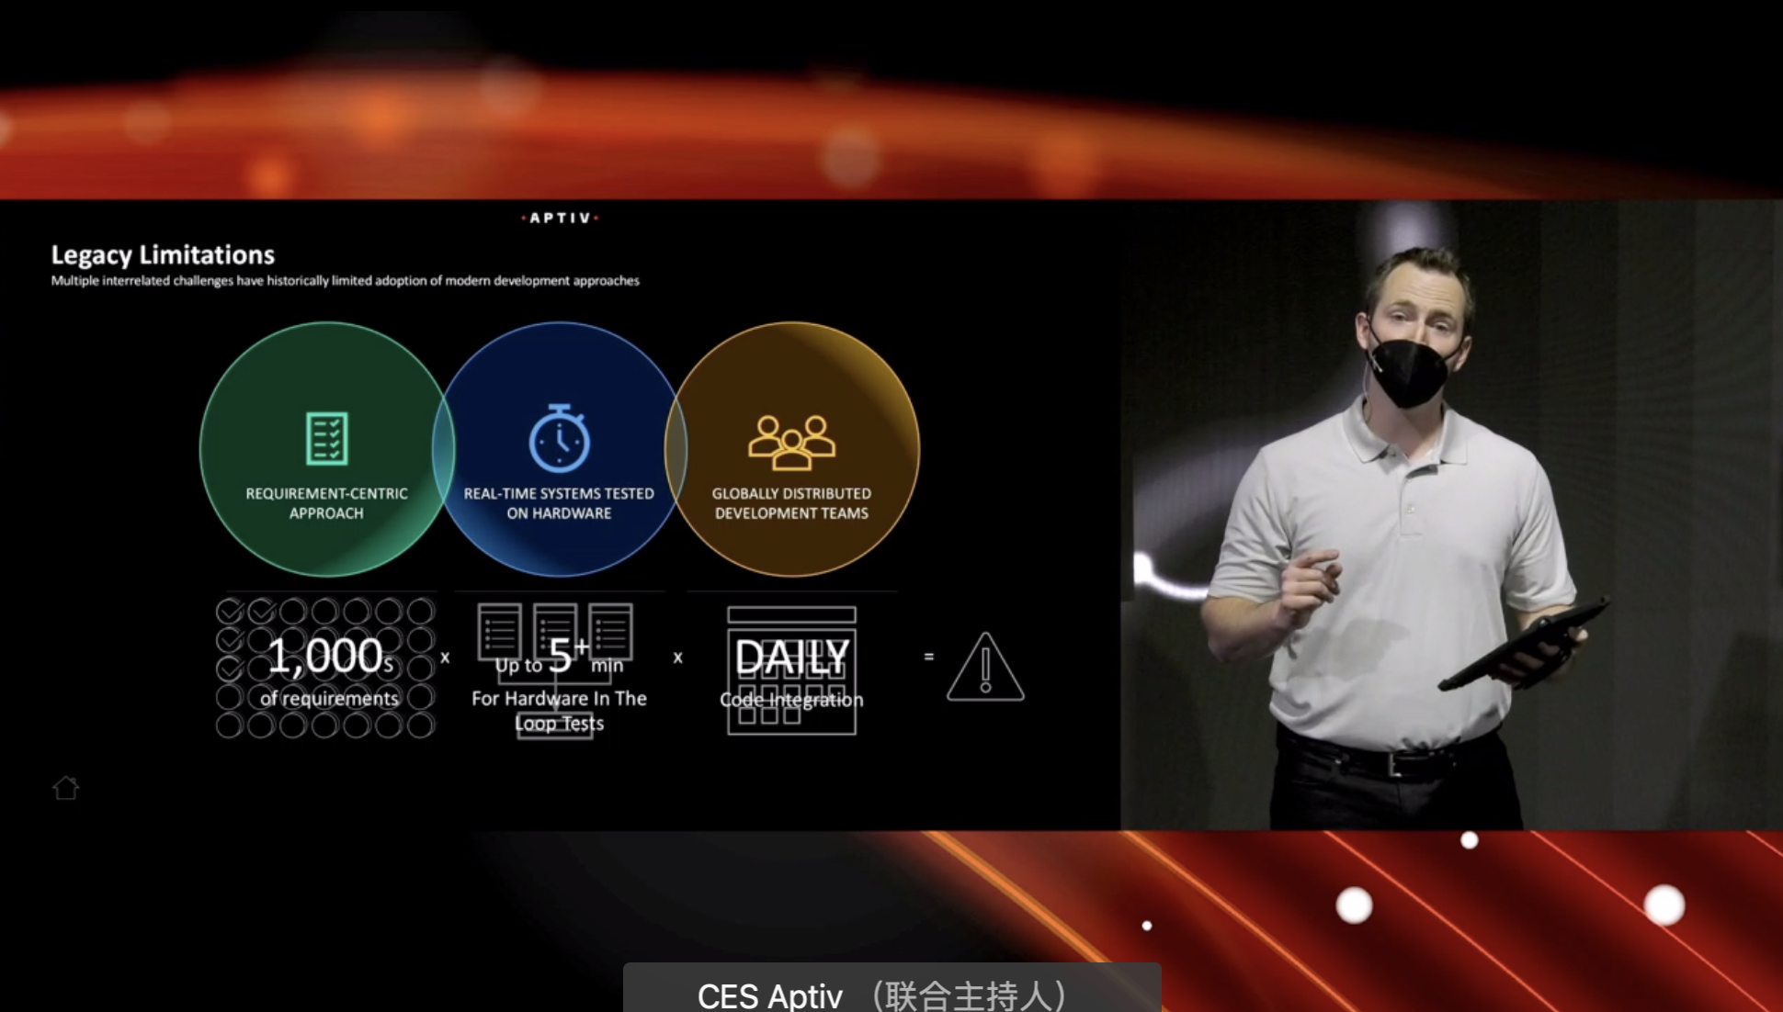Click Globally Distributed Development Teams label
This screenshot has height=1012, width=1783.
[x=791, y=503]
